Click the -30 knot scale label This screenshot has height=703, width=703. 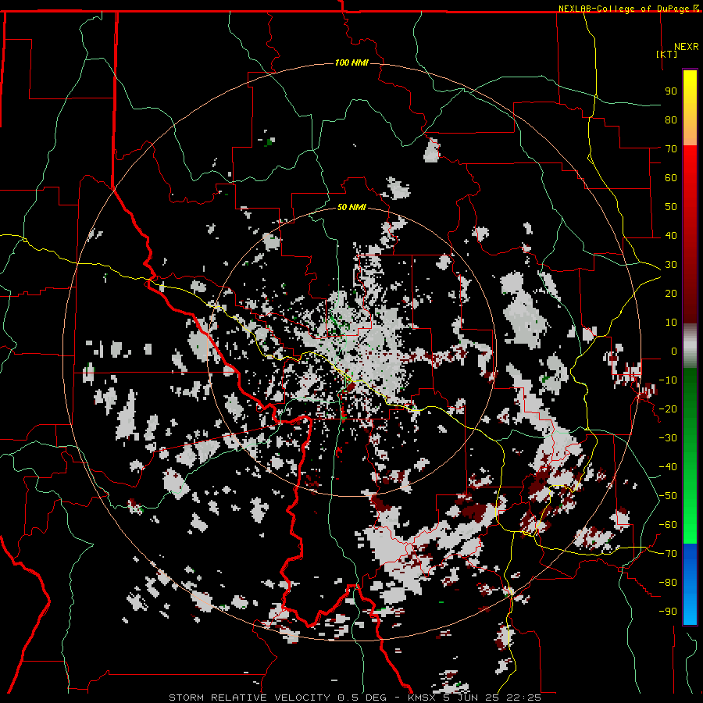668,438
